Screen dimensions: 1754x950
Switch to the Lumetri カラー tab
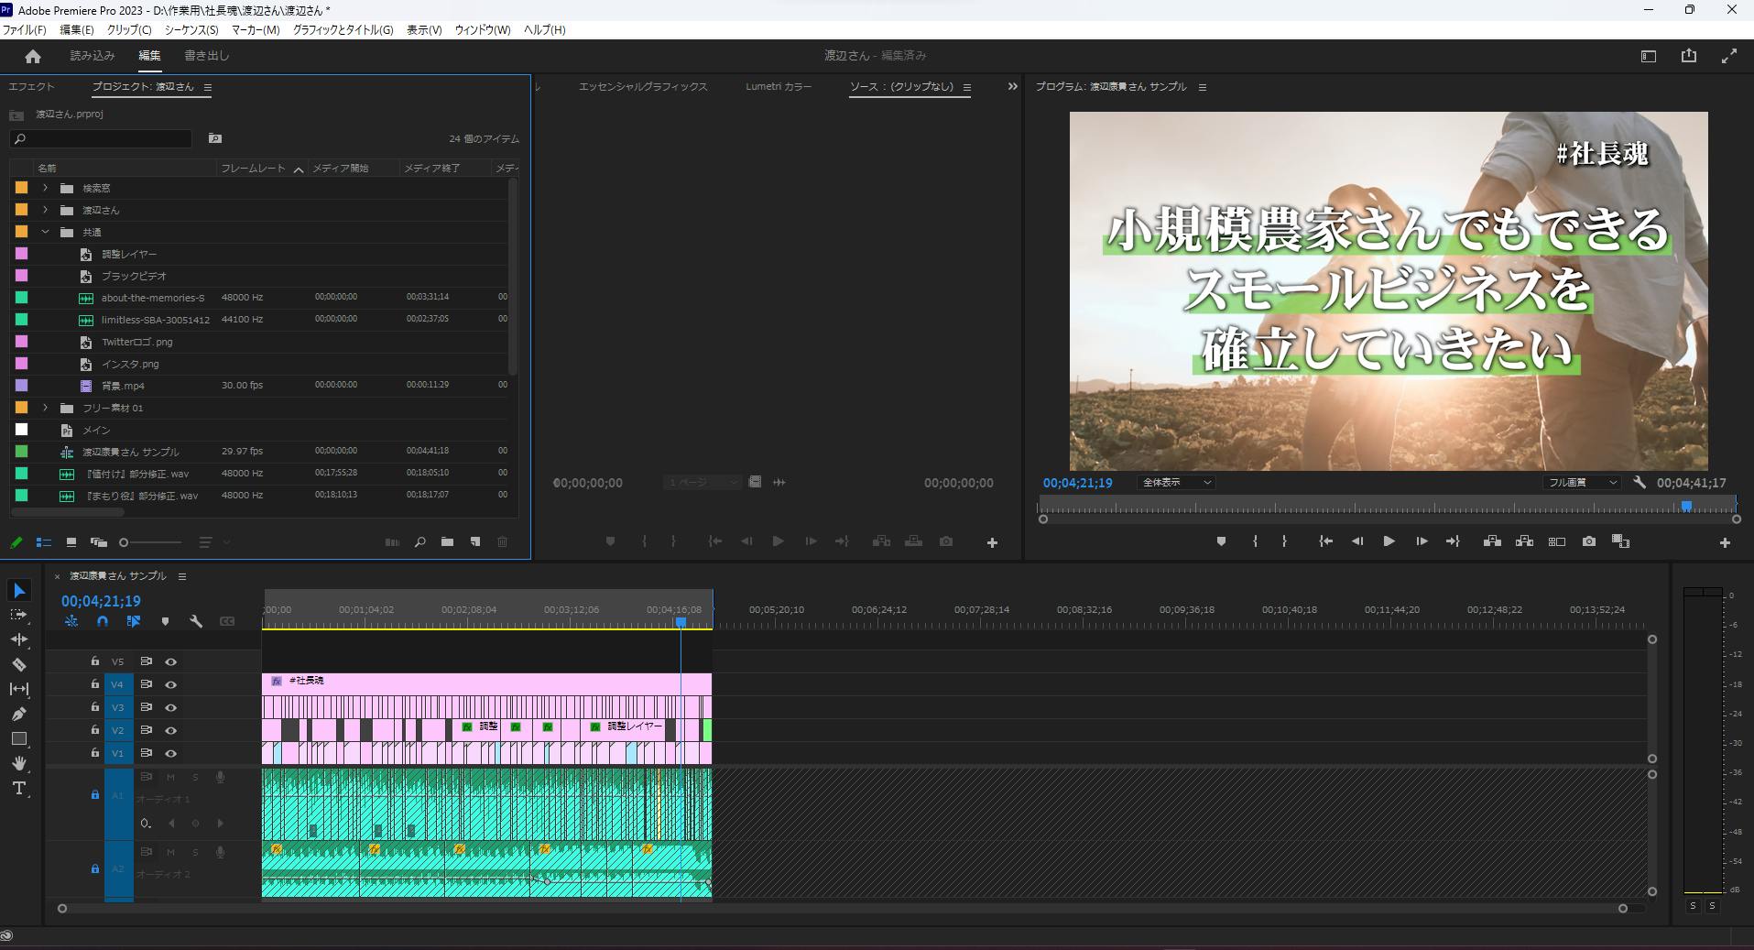(778, 87)
